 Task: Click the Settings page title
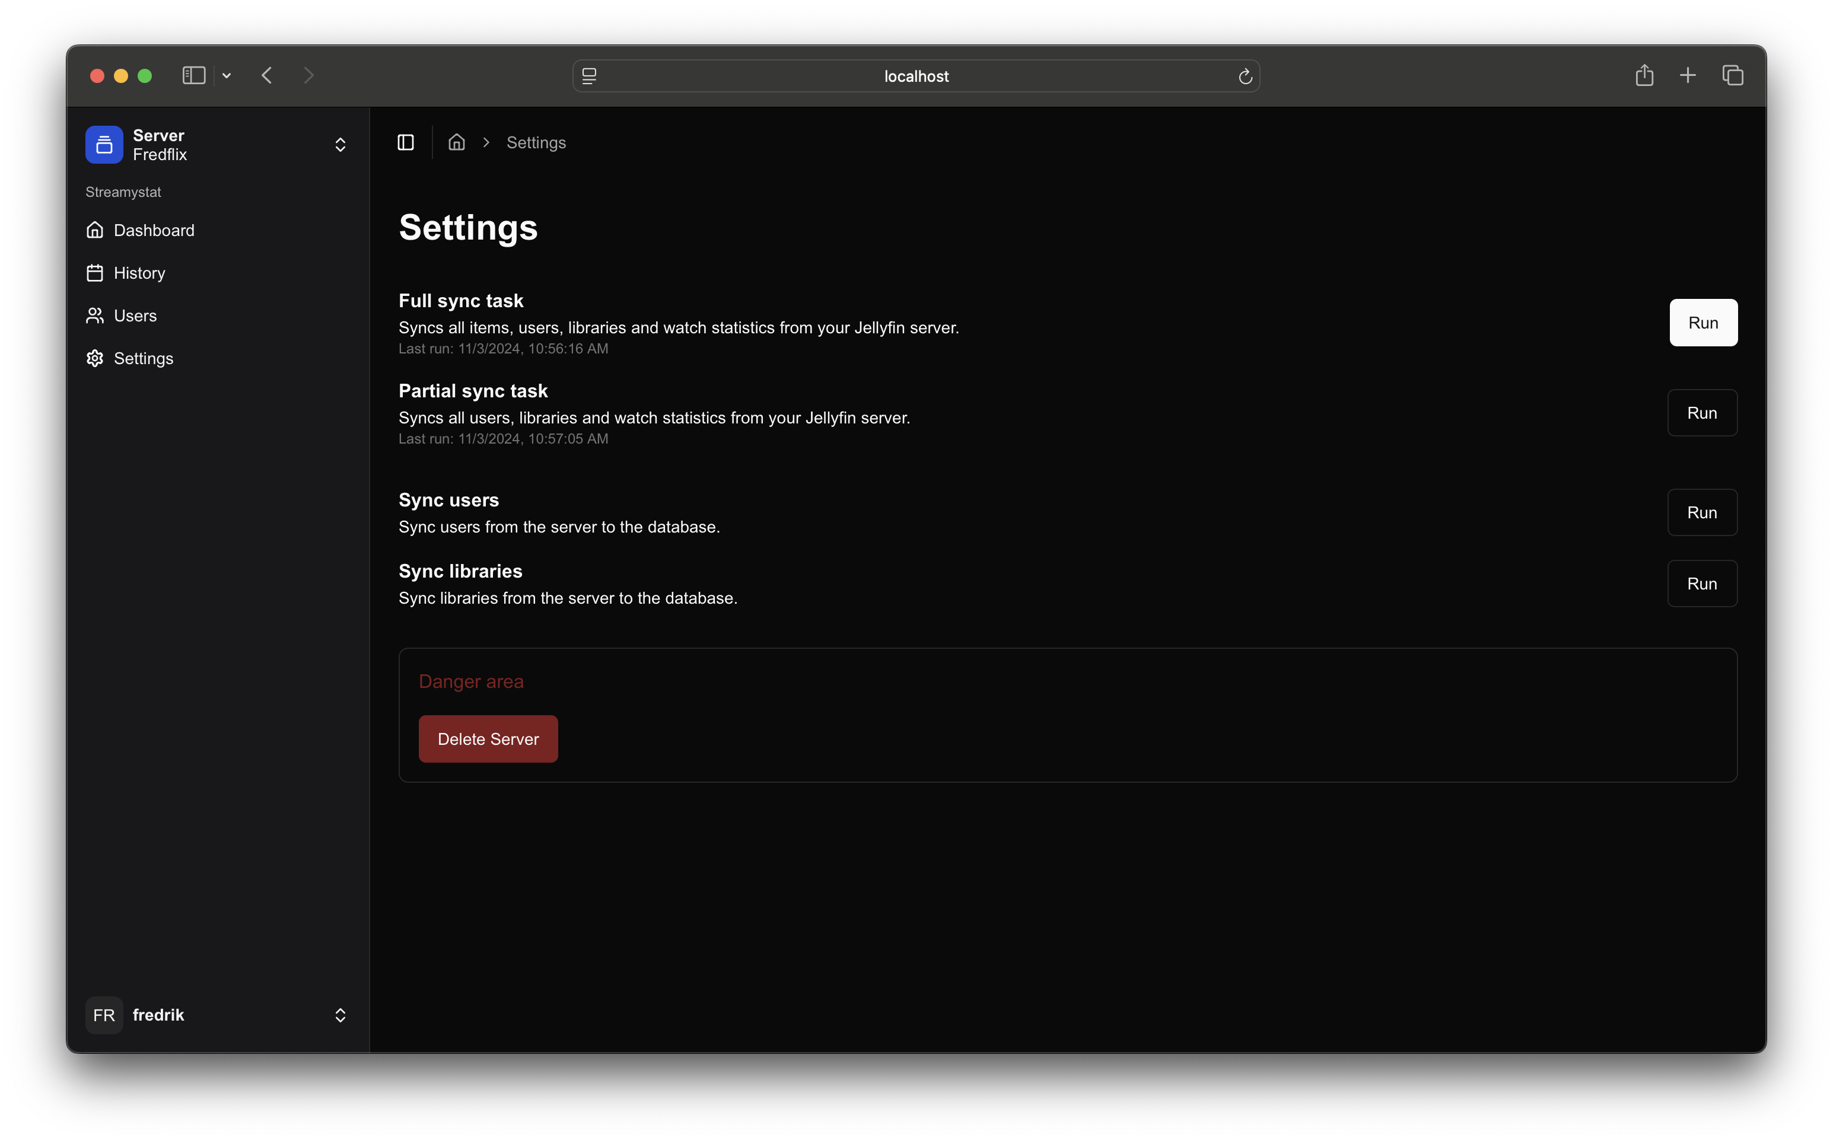pos(468,227)
